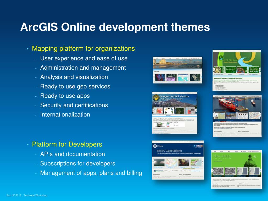268x201 pixels.
Task: Open the Greenville GIS Online screenshot
Action: click(237, 70)
